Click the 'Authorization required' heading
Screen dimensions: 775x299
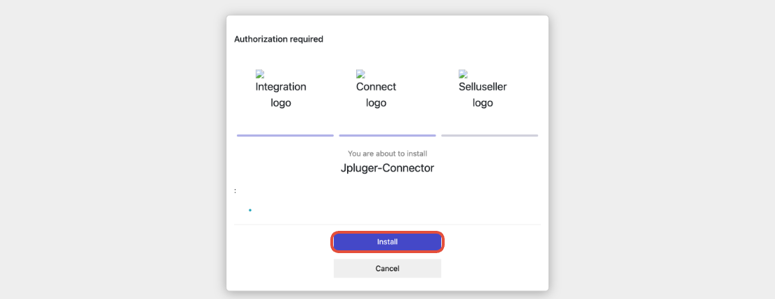(279, 39)
